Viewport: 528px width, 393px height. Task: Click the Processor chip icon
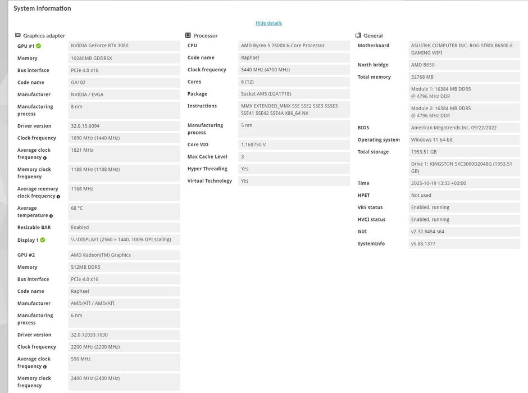coord(188,35)
